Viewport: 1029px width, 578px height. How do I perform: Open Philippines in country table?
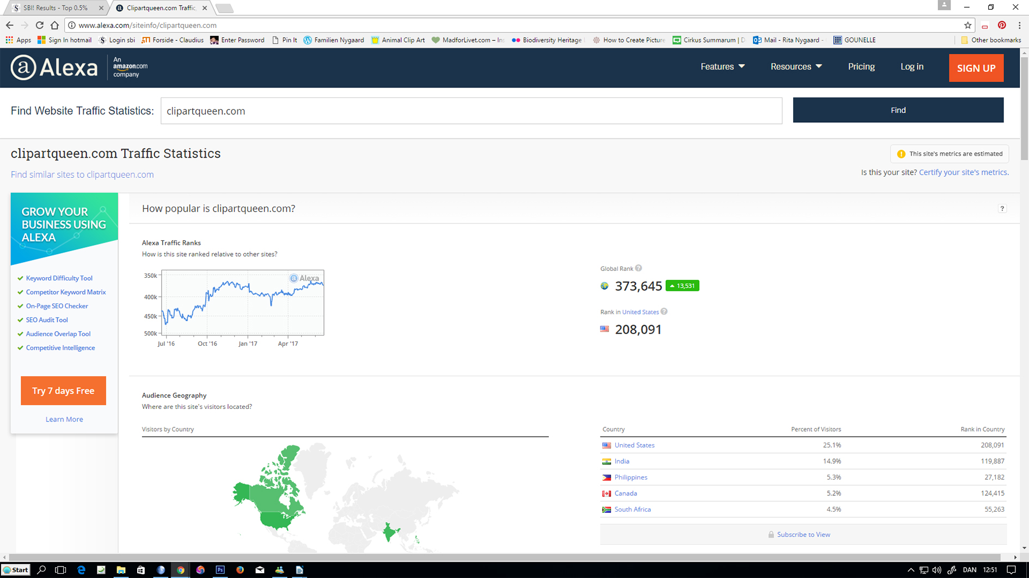click(x=630, y=477)
